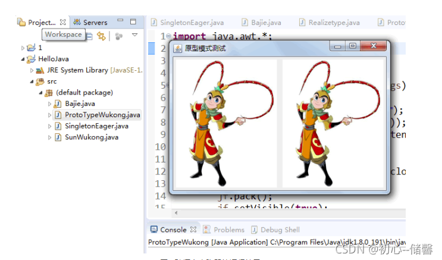Switch to the Project Explorer tab
Screen dimensions: 442x260
pyautogui.click(x=42, y=22)
